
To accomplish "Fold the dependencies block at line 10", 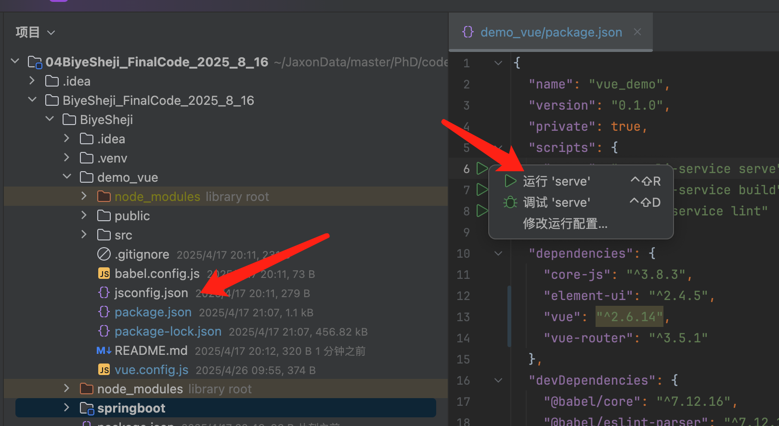I will pyautogui.click(x=498, y=253).
